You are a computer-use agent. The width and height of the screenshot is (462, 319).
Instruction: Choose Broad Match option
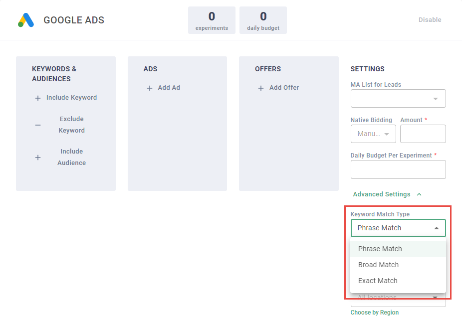379,265
